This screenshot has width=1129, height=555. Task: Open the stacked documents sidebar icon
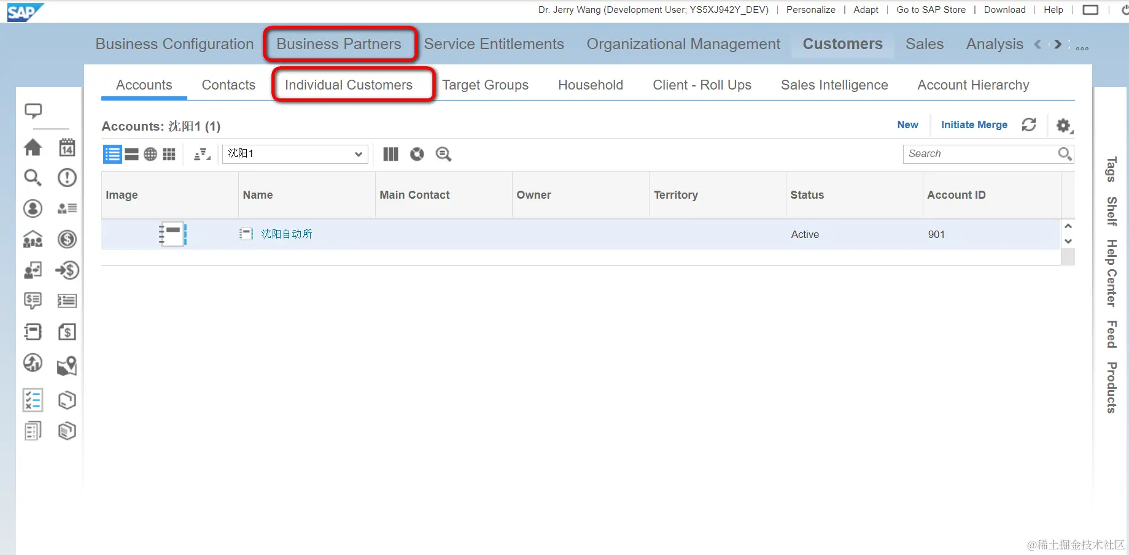[33, 431]
